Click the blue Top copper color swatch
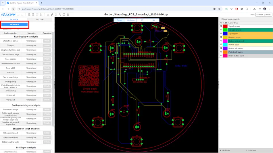 pos(225,34)
